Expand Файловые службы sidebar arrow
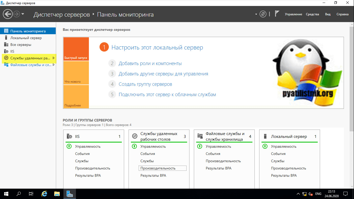 [53, 65]
